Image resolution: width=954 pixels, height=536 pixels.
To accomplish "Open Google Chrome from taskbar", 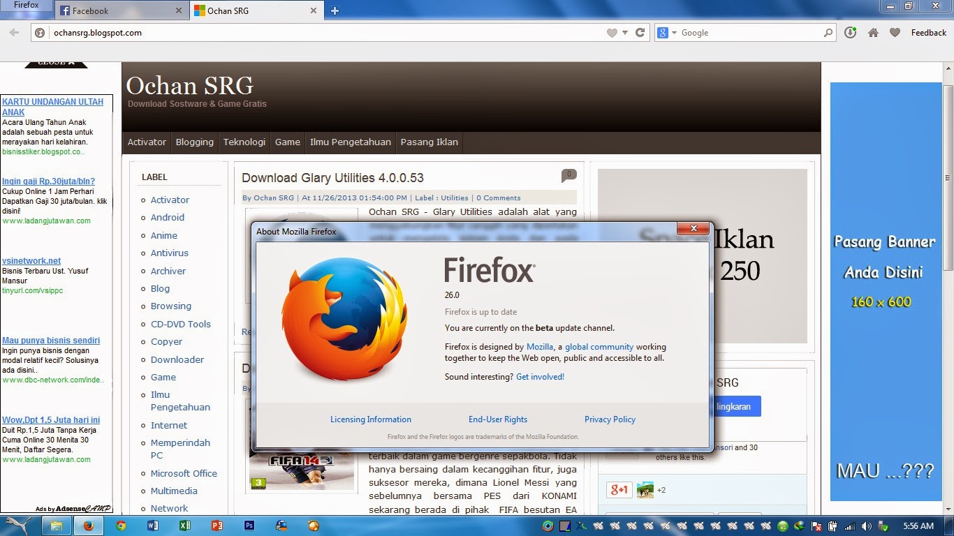I will (121, 526).
